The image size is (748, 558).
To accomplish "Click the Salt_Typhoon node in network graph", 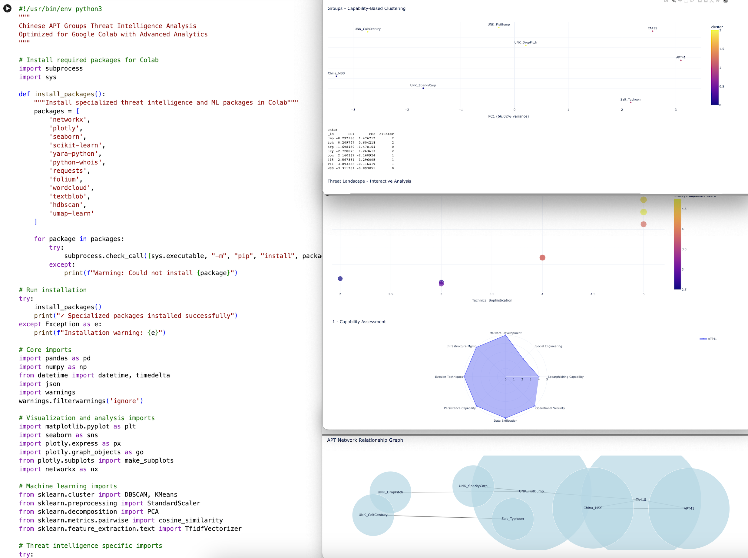I will coord(512,519).
